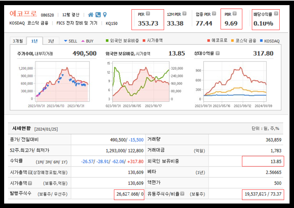
Task: Click the 외국인 보유비중 table value 13.85
Action: [x=276, y=161]
